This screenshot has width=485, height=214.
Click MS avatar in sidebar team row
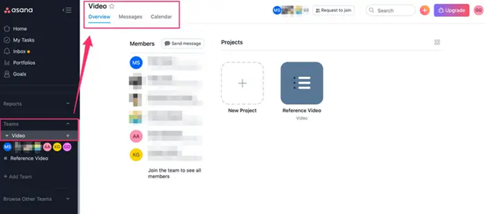[8, 147]
